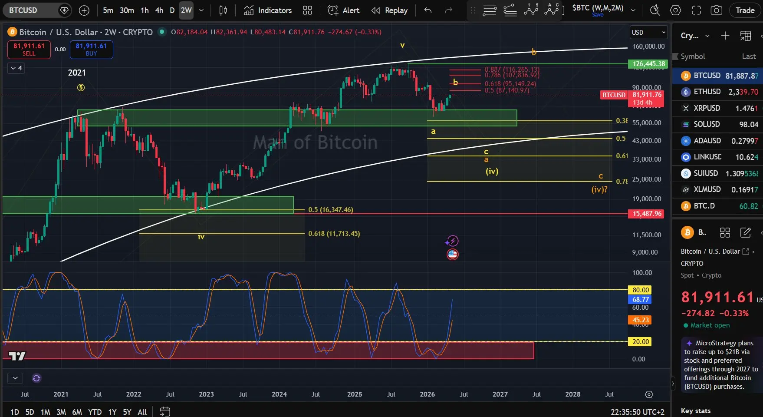Screen dimensions: 763x417
Task: Select SOLUSD in the watchlist
Action: pyautogui.click(x=718, y=124)
